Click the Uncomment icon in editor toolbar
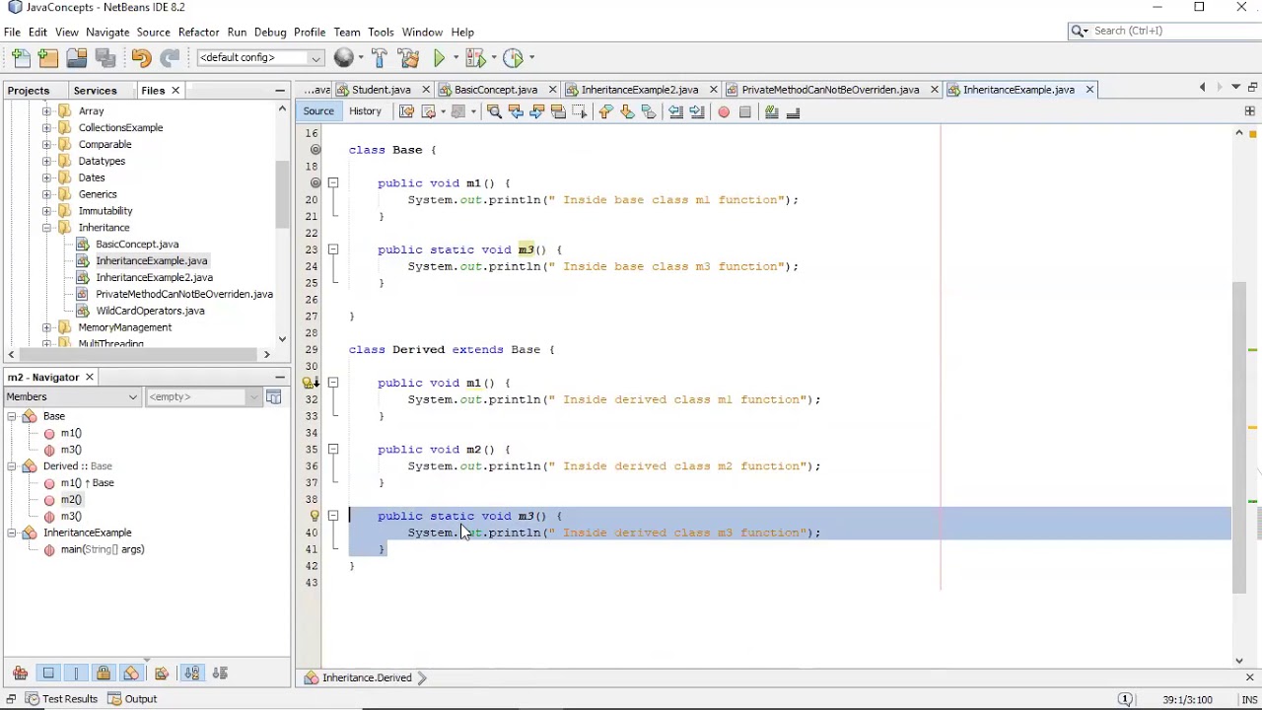Screen dimensions: 1262x710 point(794,112)
